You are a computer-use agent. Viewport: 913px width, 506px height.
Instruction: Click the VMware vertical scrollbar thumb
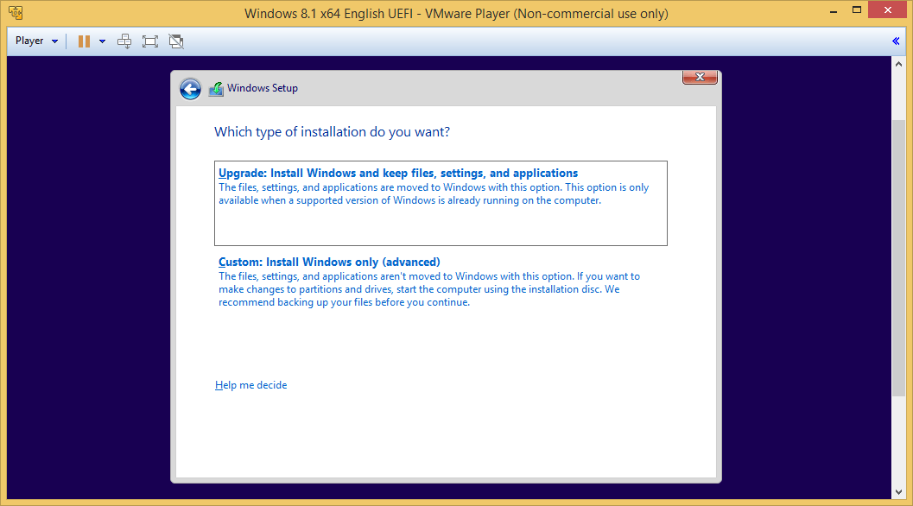pos(898,258)
